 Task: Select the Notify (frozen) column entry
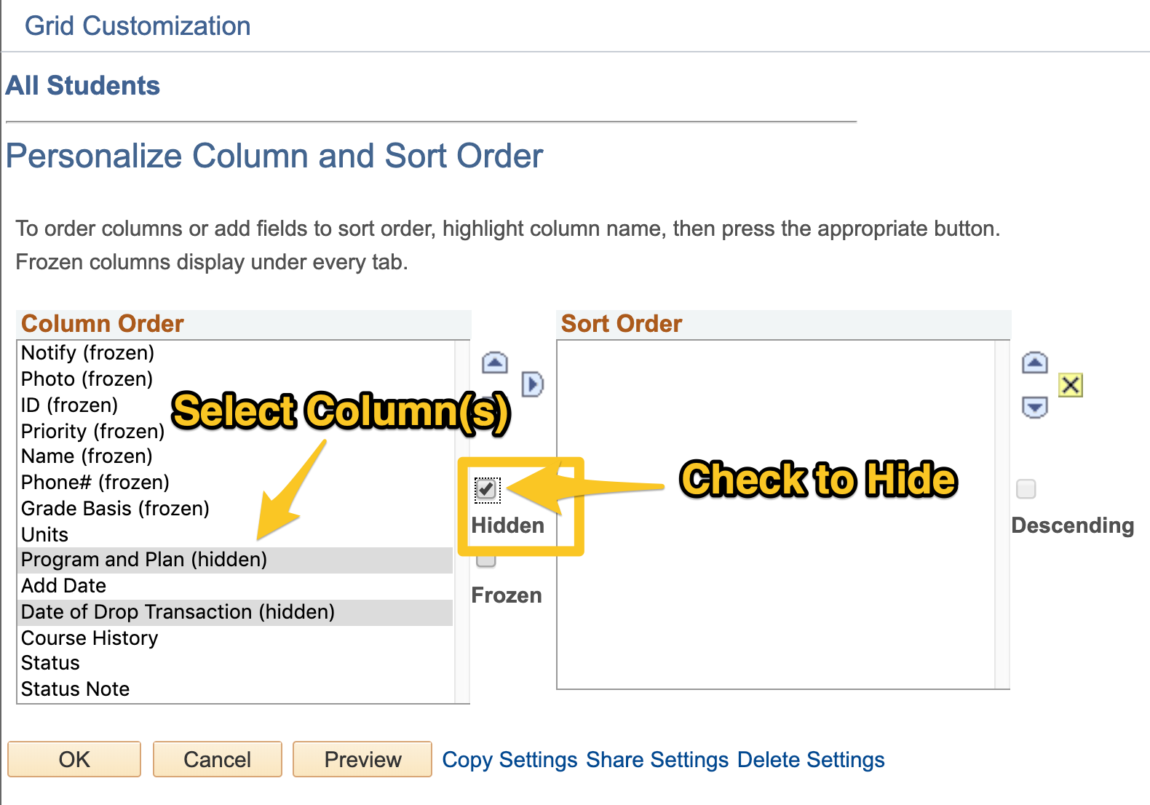tap(87, 353)
